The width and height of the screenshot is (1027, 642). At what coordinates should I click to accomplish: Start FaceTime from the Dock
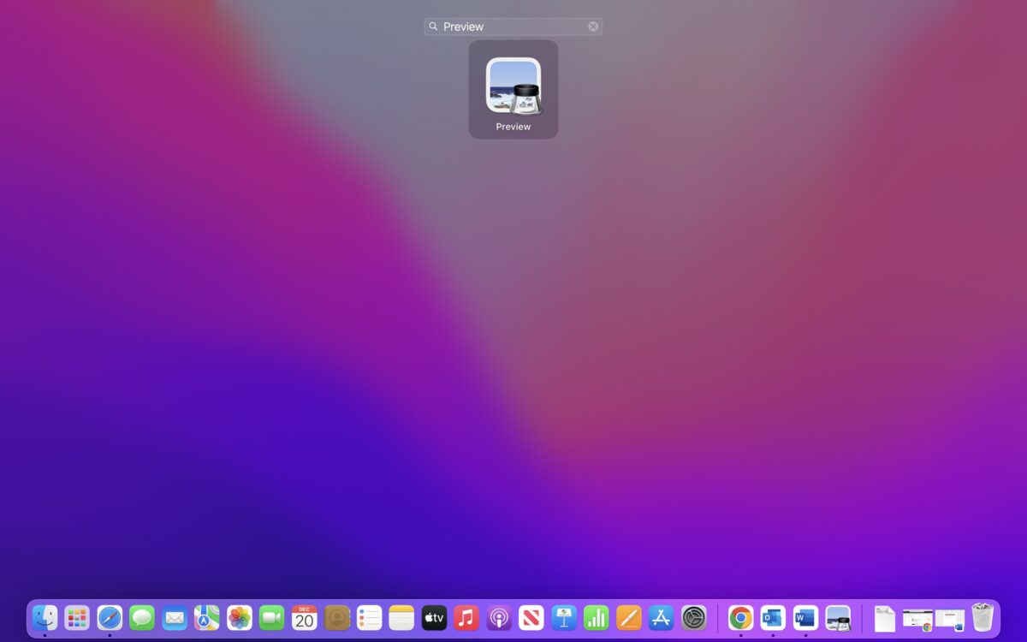(x=272, y=617)
